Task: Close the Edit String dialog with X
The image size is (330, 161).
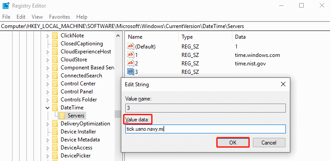Action: pos(283,85)
